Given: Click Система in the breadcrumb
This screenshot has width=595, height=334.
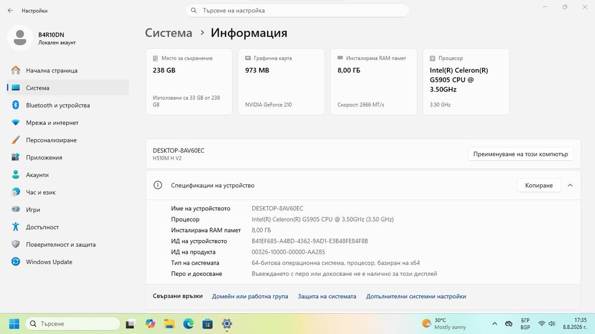Looking at the screenshot, I should [x=168, y=33].
